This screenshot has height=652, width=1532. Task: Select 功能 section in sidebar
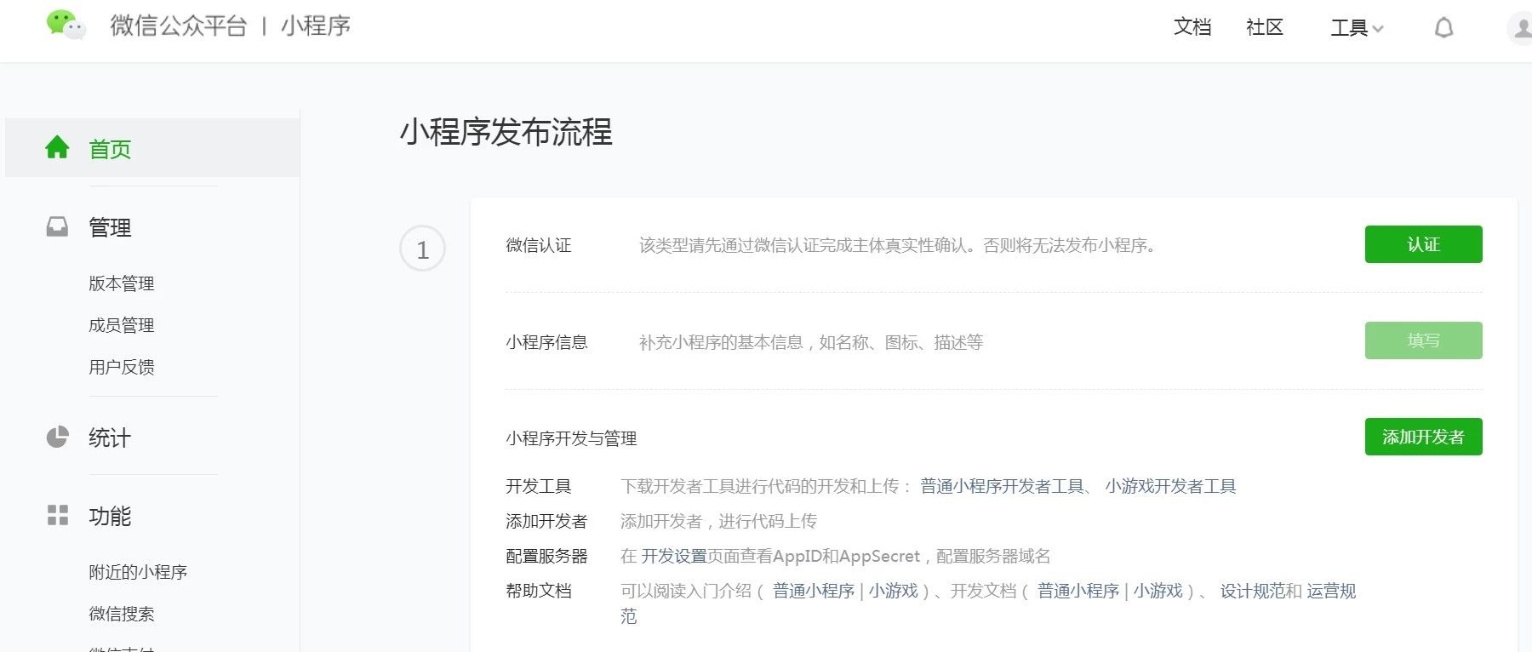click(110, 516)
